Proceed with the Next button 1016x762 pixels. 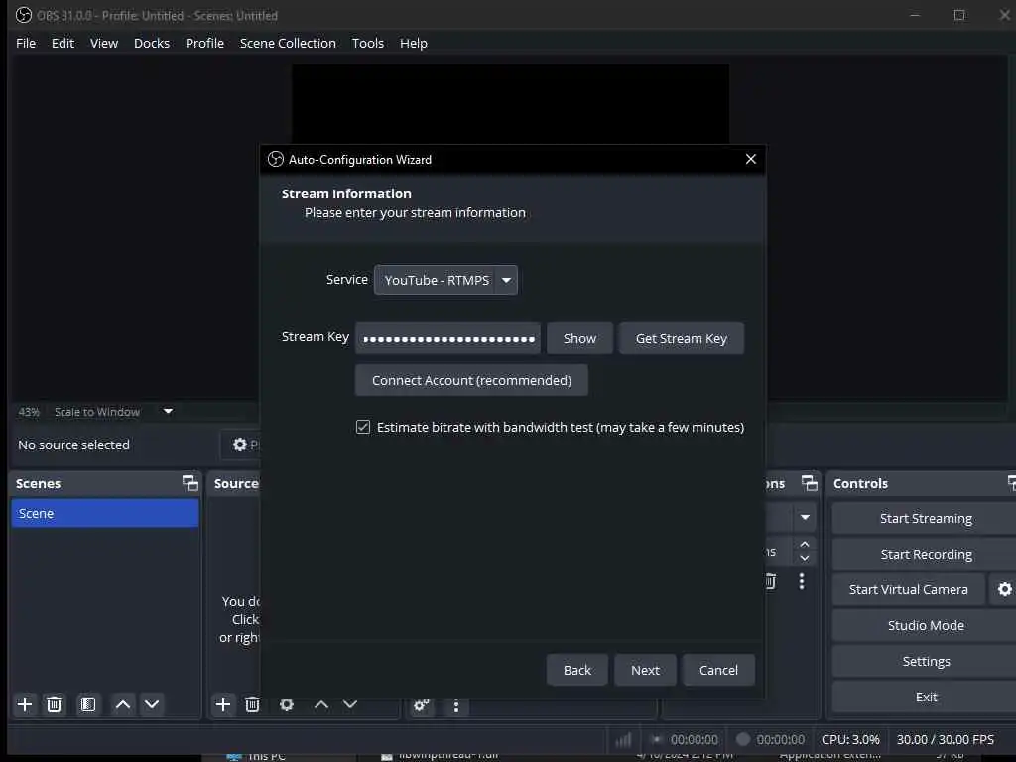pyautogui.click(x=645, y=670)
